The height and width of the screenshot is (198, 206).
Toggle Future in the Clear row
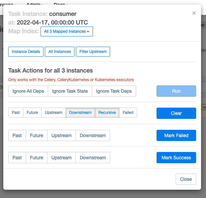coord(32,113)
